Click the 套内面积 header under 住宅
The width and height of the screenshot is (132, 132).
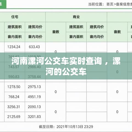[15, 37]
